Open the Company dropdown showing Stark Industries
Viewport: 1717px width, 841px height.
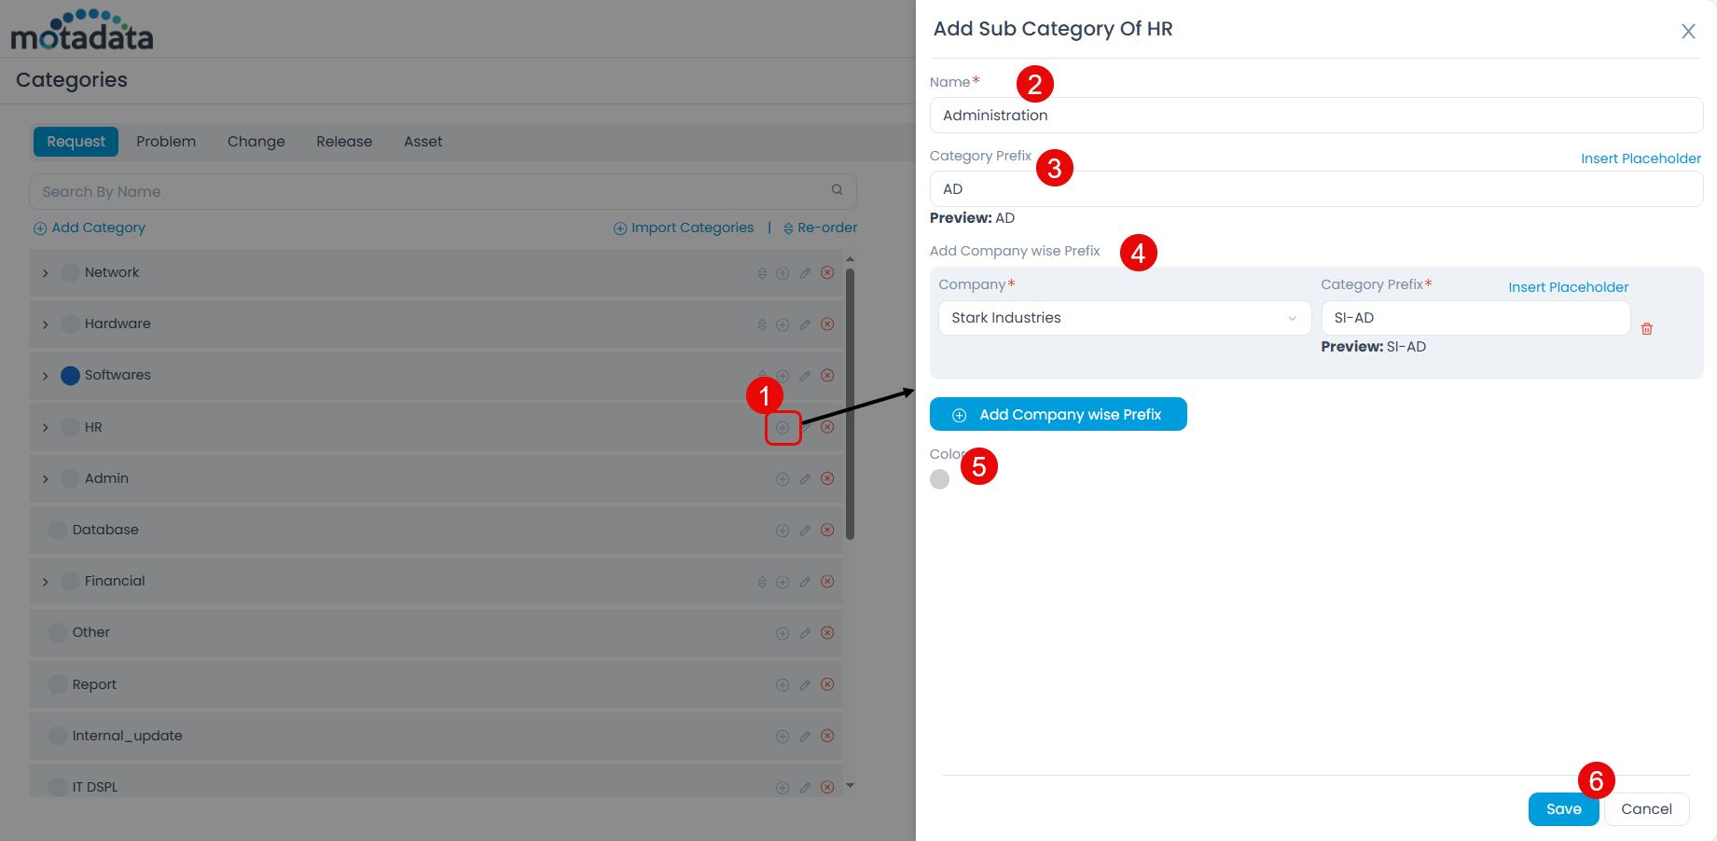[1123, 318]
